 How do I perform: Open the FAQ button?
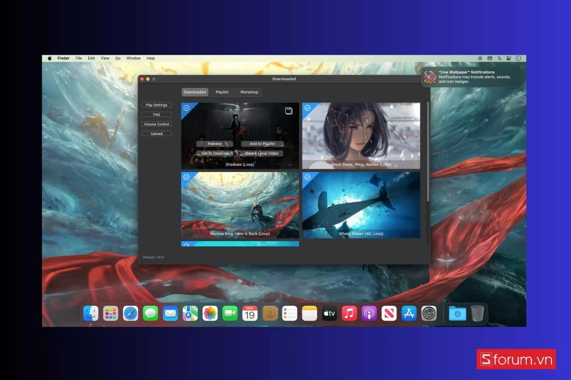click(x=157, y=114)
